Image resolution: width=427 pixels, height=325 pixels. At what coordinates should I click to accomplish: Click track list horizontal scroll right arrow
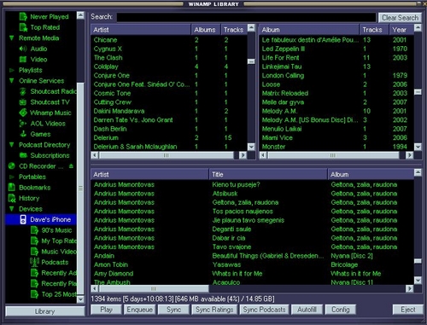coord(409,288)
